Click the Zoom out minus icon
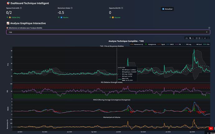Screen dimensions: 215x134 (199, 38)
